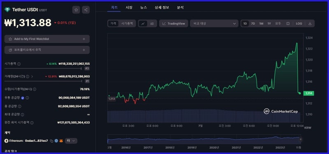Open the share options icon
Image resolution: width=329 pixels, height=154 pixels.
tap(86, 10)
